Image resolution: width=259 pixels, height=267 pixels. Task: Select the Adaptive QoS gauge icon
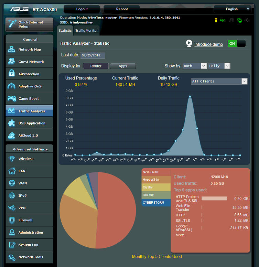click(x=11, y=86)
